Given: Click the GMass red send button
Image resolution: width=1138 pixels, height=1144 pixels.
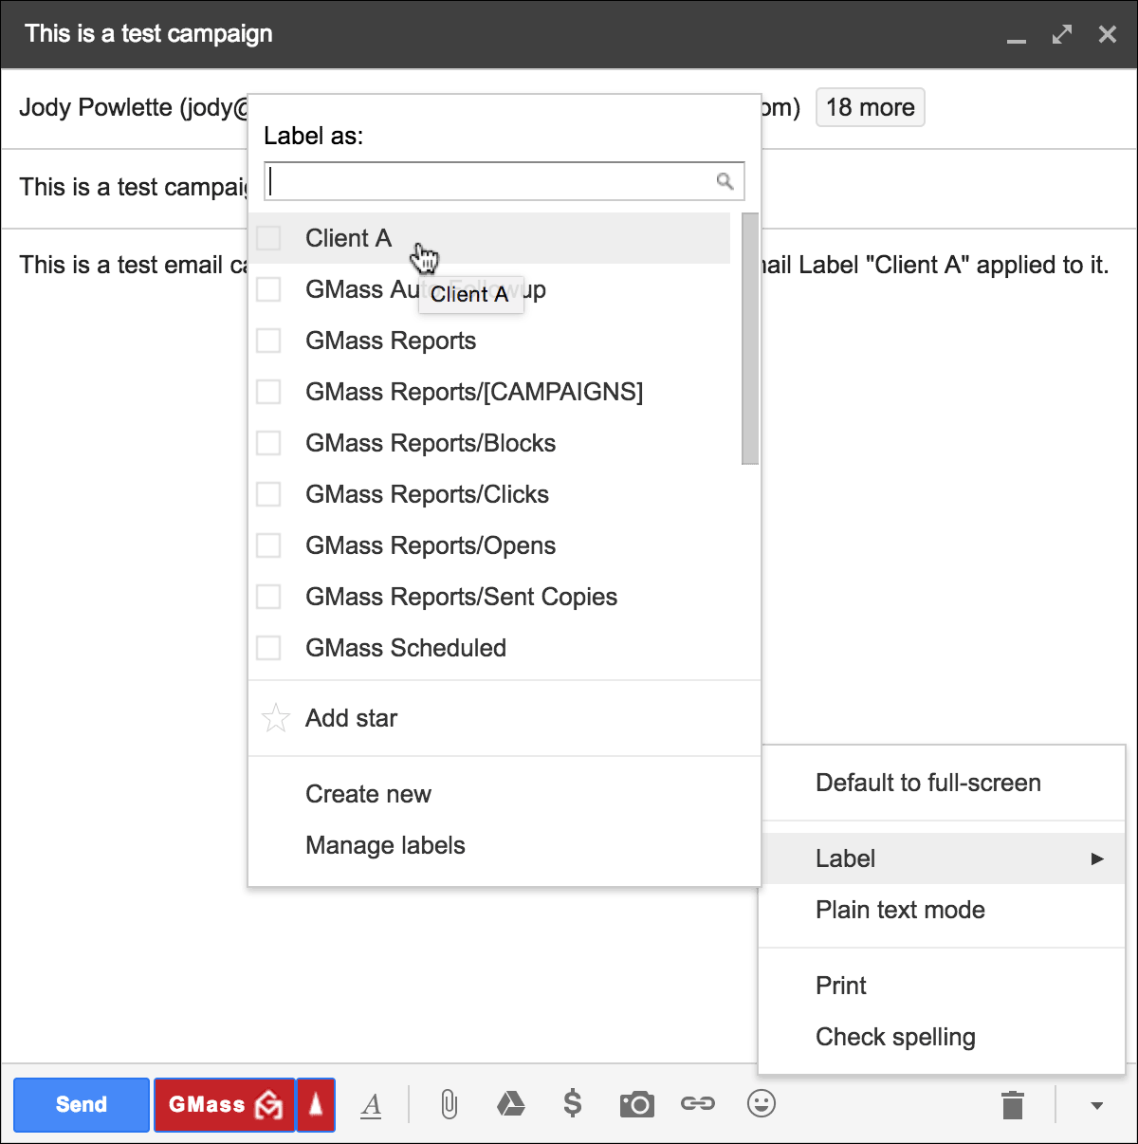Looking at the screenshot, I should 225,1105.
